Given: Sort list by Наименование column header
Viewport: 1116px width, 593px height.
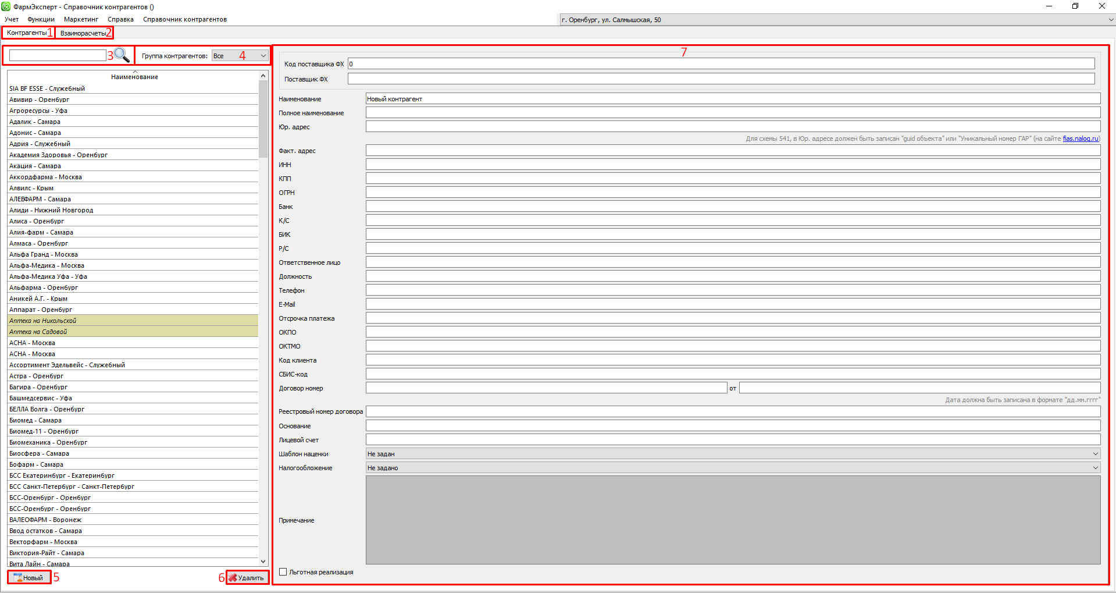Looking at the screenshot, I should (x=134, y=77).
